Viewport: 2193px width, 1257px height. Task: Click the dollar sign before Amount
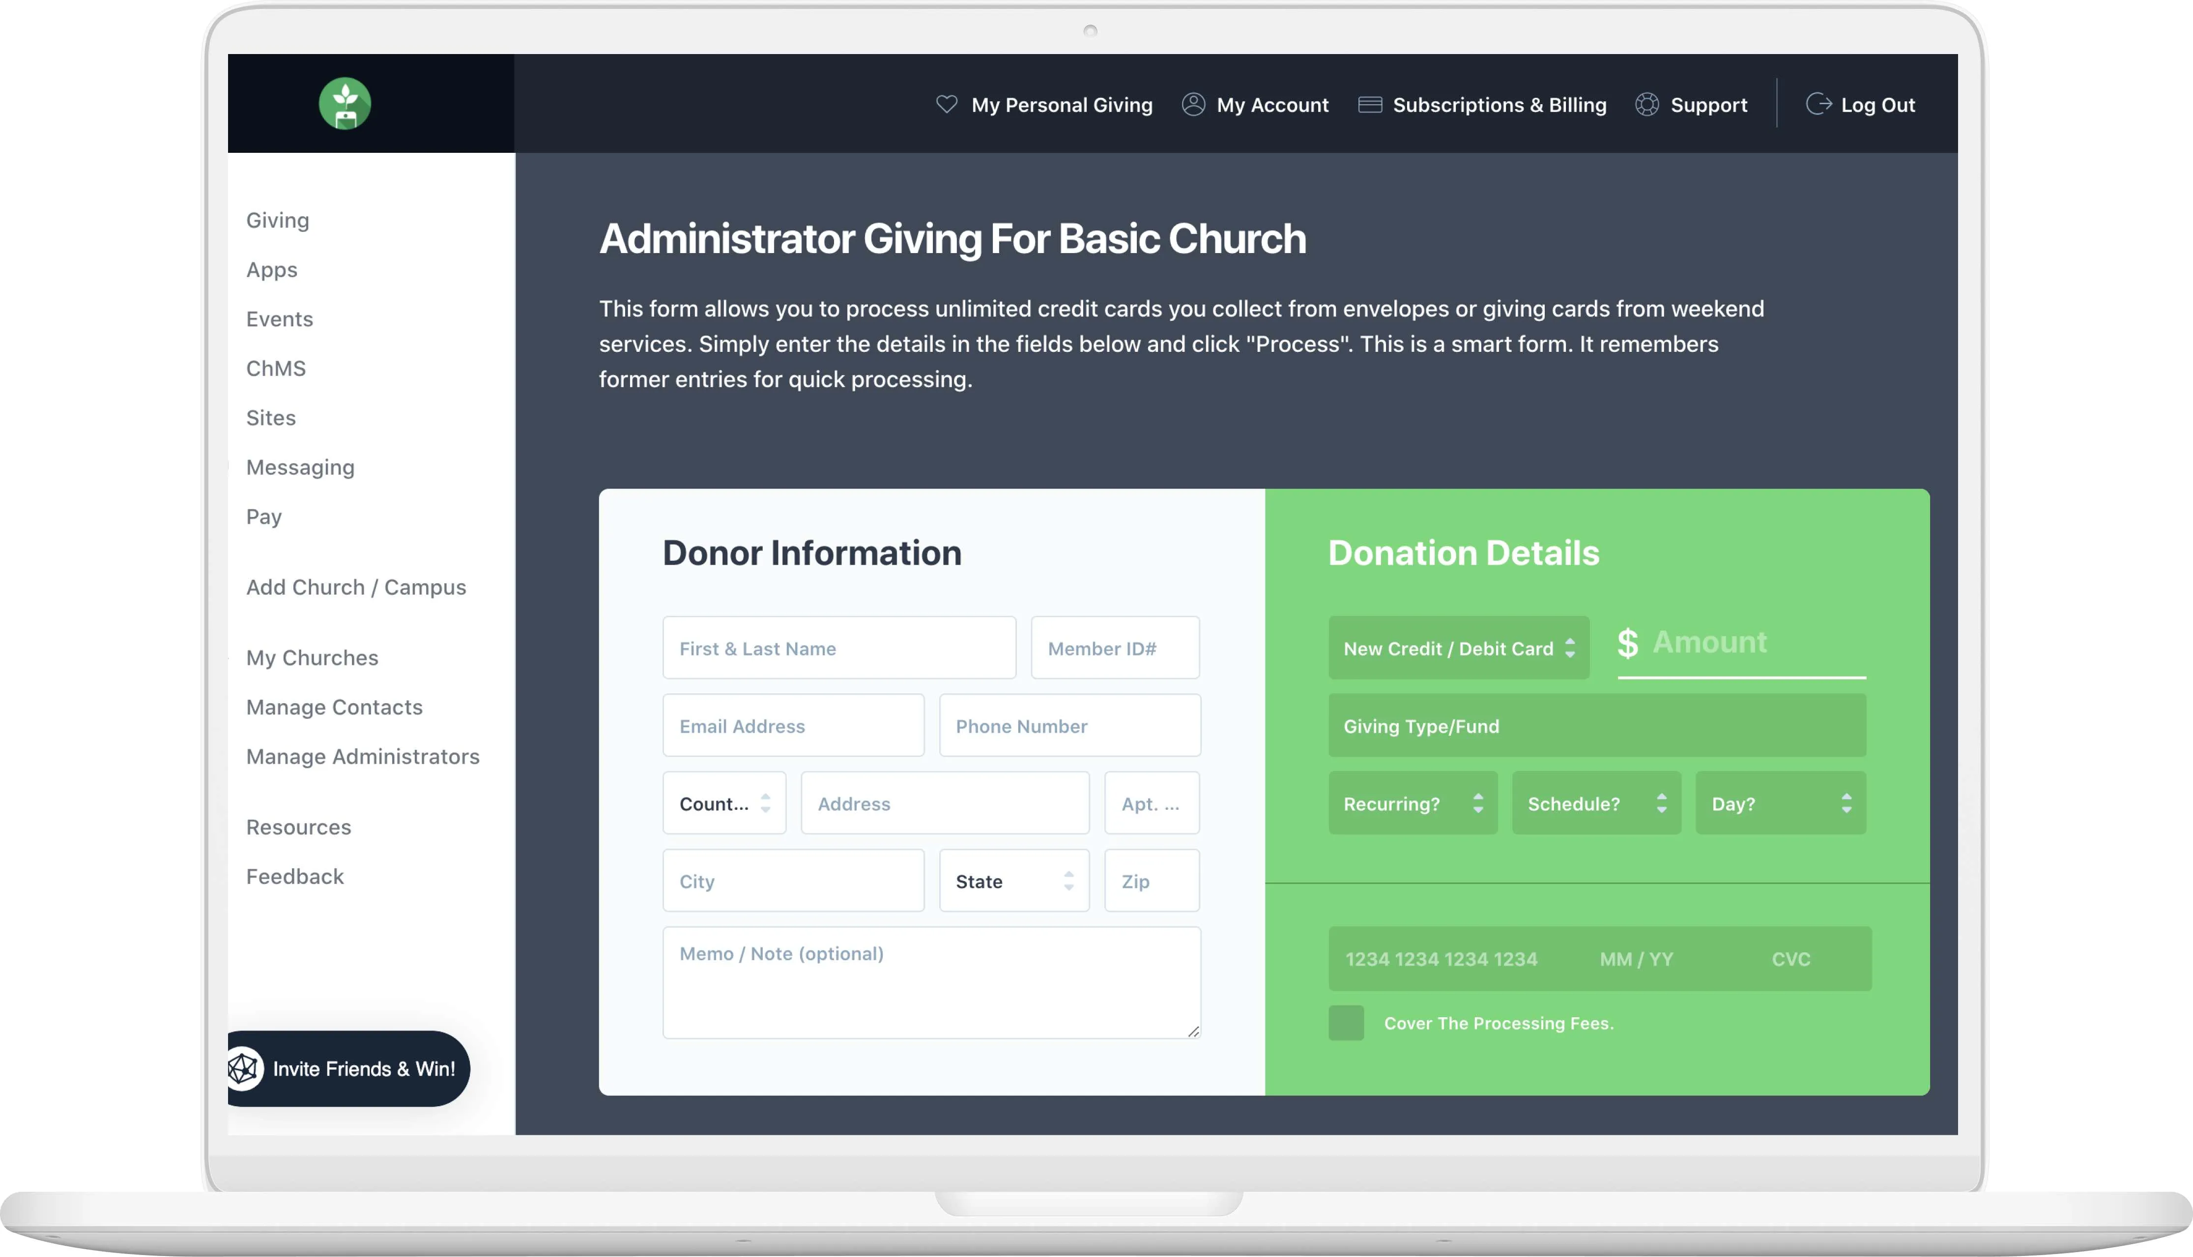[x=1627, y=643]
